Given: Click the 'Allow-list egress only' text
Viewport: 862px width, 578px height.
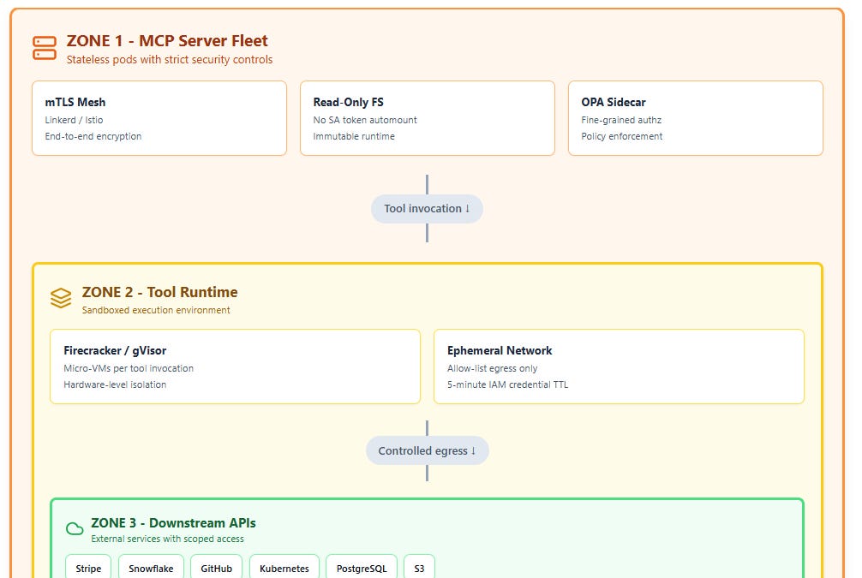Looking at the screenshot, I should click(492, 368).
